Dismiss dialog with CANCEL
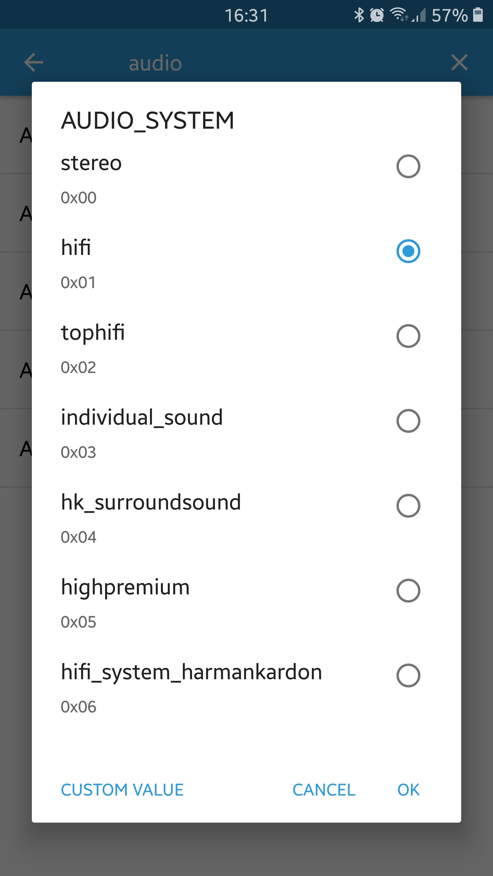This screenshot has width=493, height=876. click(324, 790)
